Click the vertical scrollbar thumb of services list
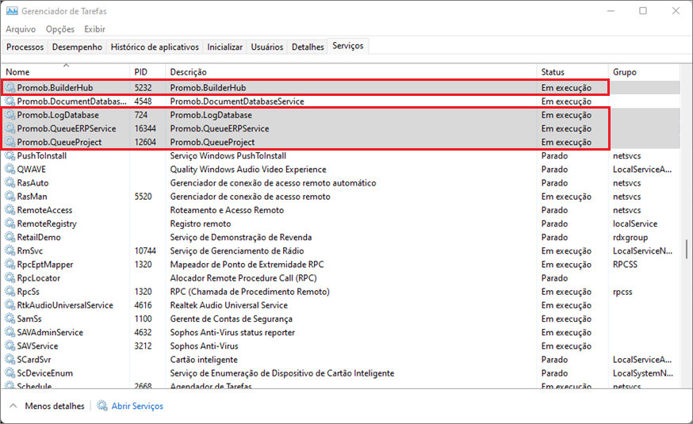Viewport: 693px width, 424px height. (686, 249)
